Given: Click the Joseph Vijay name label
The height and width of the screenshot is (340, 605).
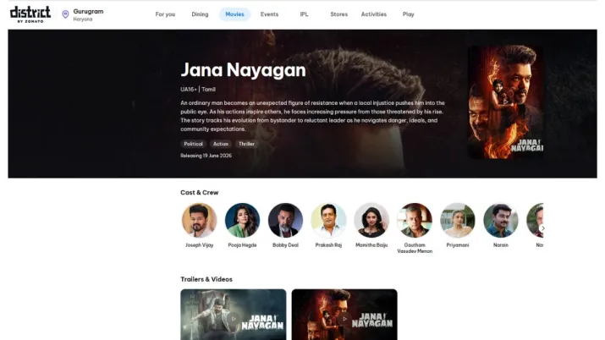Looking at the screenshot, I should (199, 245).
